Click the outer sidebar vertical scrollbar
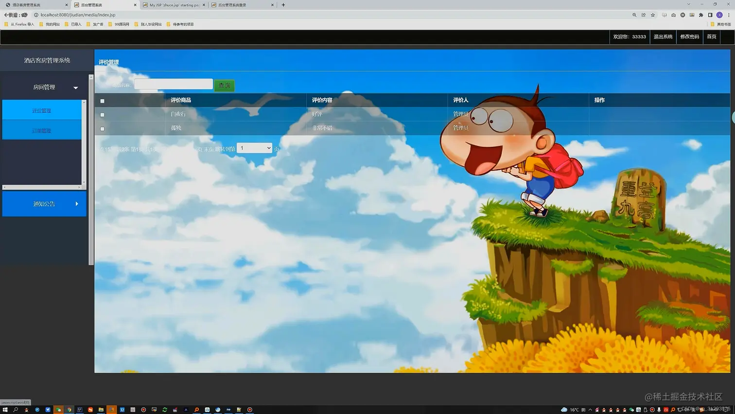The width and height of the screenshot is (735, 414). [91, 170]
